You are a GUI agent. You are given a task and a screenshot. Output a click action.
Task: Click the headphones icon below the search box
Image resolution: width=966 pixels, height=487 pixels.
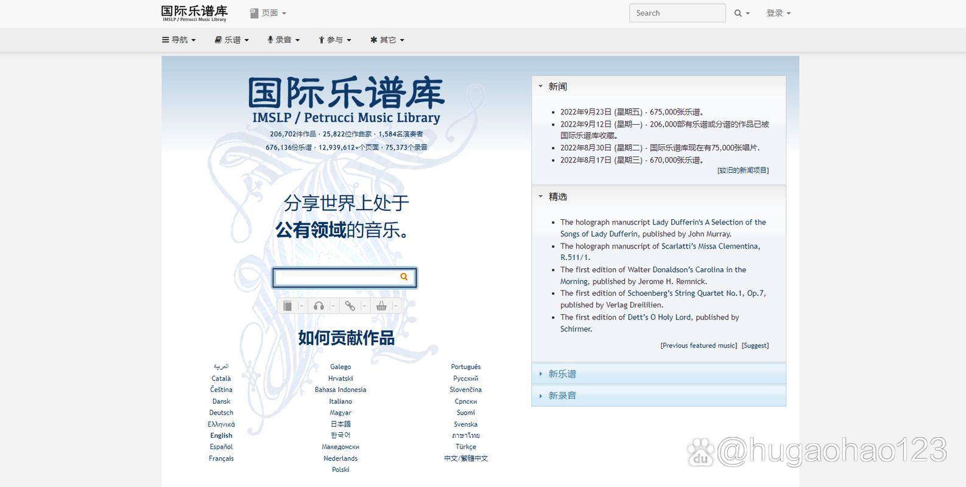319,306
